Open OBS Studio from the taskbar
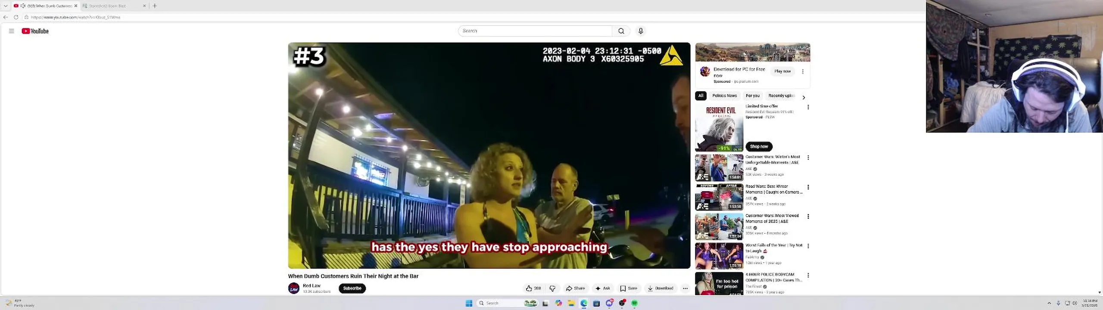Image resolution: width=1103 pixels, height=310 pixels. pyautogui.click(x=622, y=304)
